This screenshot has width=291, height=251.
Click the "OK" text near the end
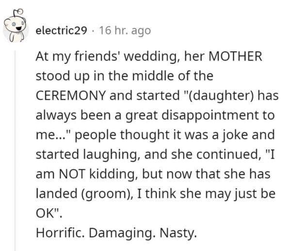pos(45,214)
